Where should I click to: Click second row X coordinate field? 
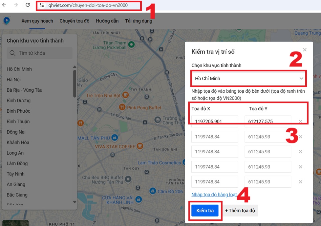point(215,137)
